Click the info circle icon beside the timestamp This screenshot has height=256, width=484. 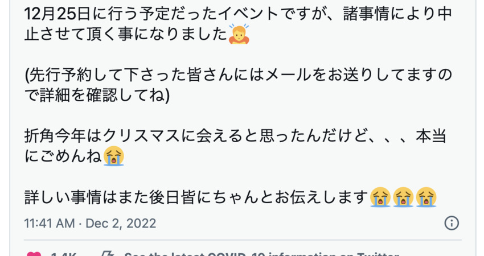click(452, 223)
